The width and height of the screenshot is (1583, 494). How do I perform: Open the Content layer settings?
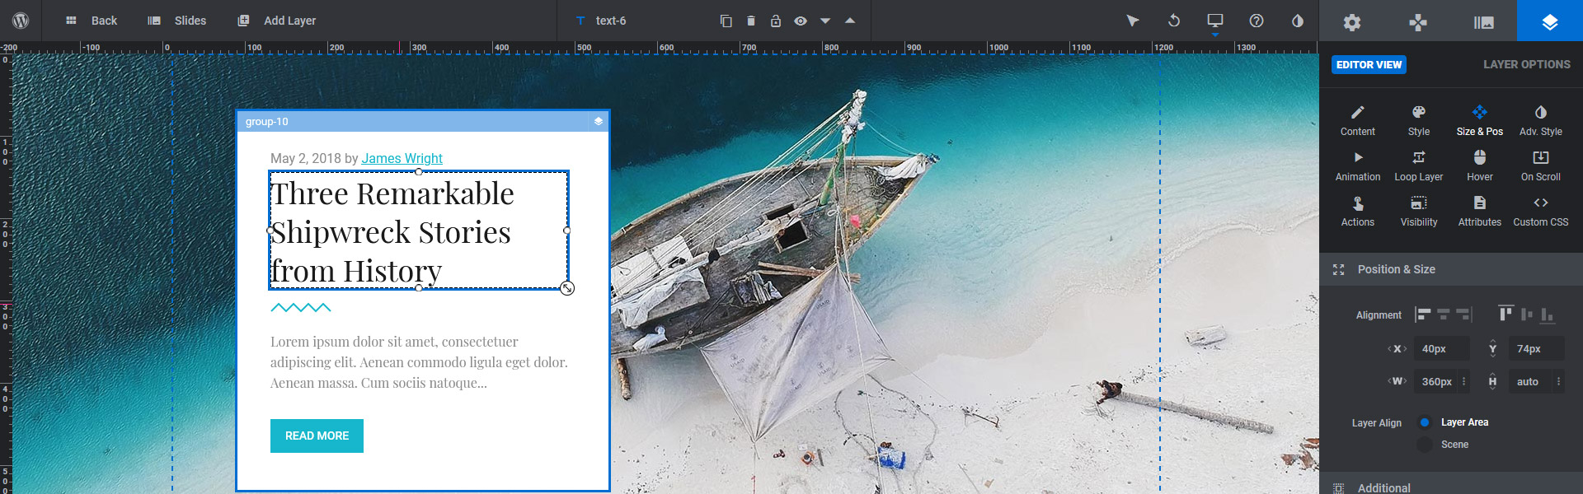point(1358,120)
